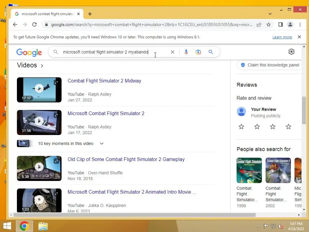
Task: Rate three stars in Your Review
Action: pos(273,127)
